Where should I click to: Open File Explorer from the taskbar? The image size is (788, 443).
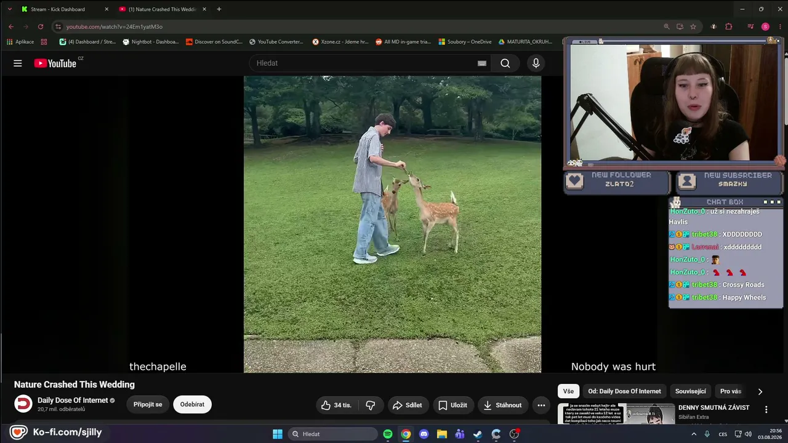tap(442, 434)
